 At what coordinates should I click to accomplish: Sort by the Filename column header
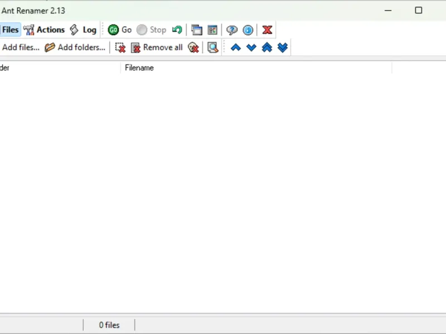[256, 67]
